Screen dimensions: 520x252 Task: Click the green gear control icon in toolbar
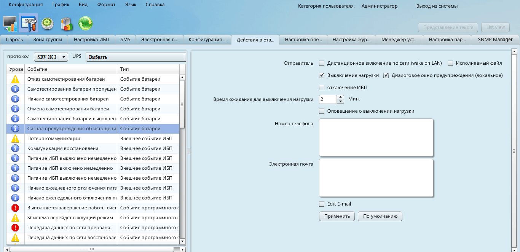[47, 24]
